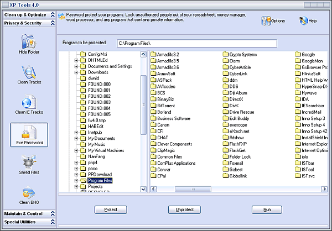Select the FlashGet folder
The width and height of the screenshot is (332, 231).
tap(234, 150)
